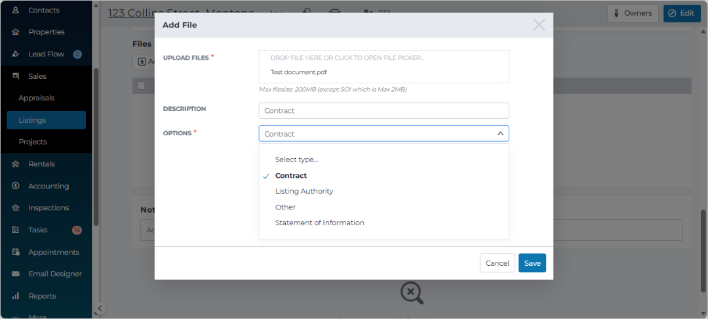Toggle the files table select-all checkbox
The height and width of the screenshot is (319, 708).
(142, 86)
